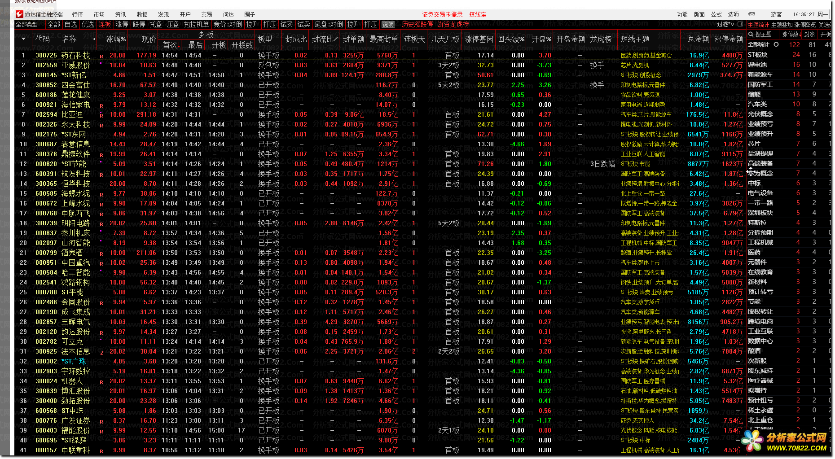Click the 短线宝 link

point(478,14)
